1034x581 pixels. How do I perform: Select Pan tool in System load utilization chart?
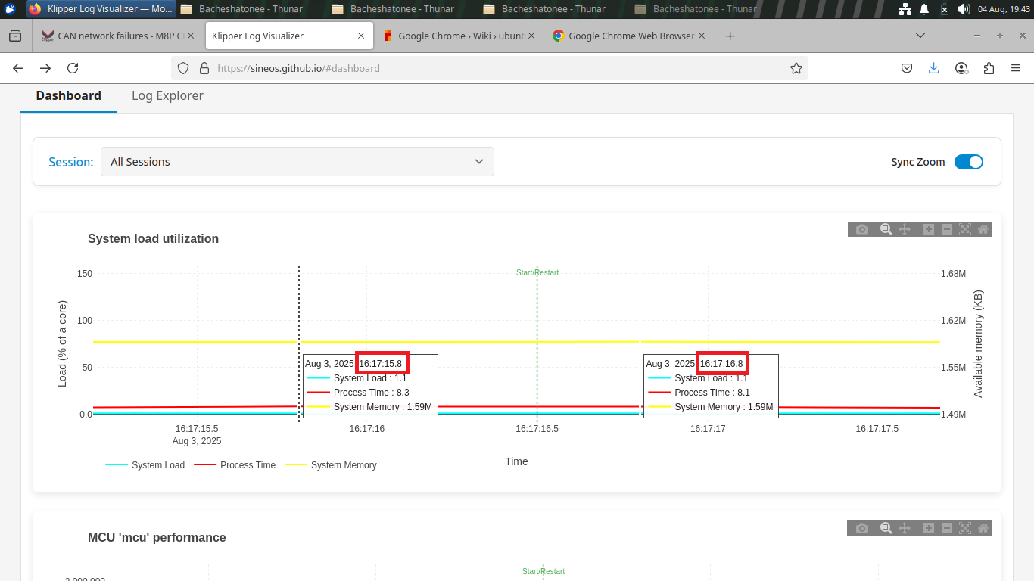point(904,229)
